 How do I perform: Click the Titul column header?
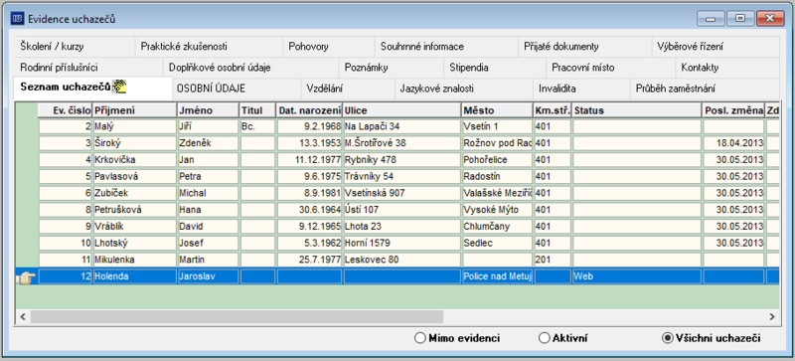257,110
